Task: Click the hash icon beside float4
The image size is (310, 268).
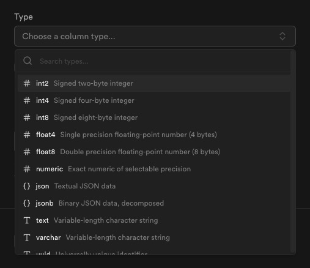Action: coord(27,135)
